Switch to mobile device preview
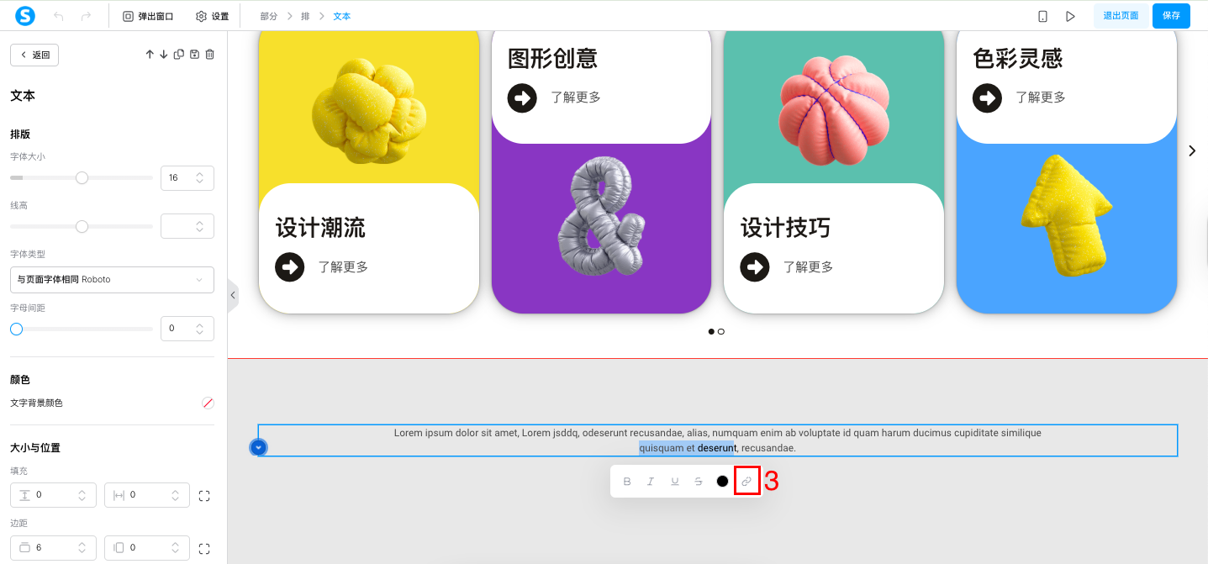Image resolution: width=1208 pixels, height=564 pixels. tap(1042, 16)
